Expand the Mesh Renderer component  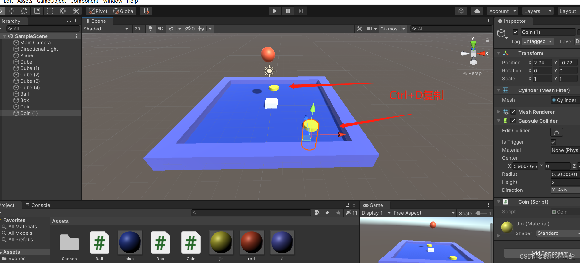[x=499, y=112]
